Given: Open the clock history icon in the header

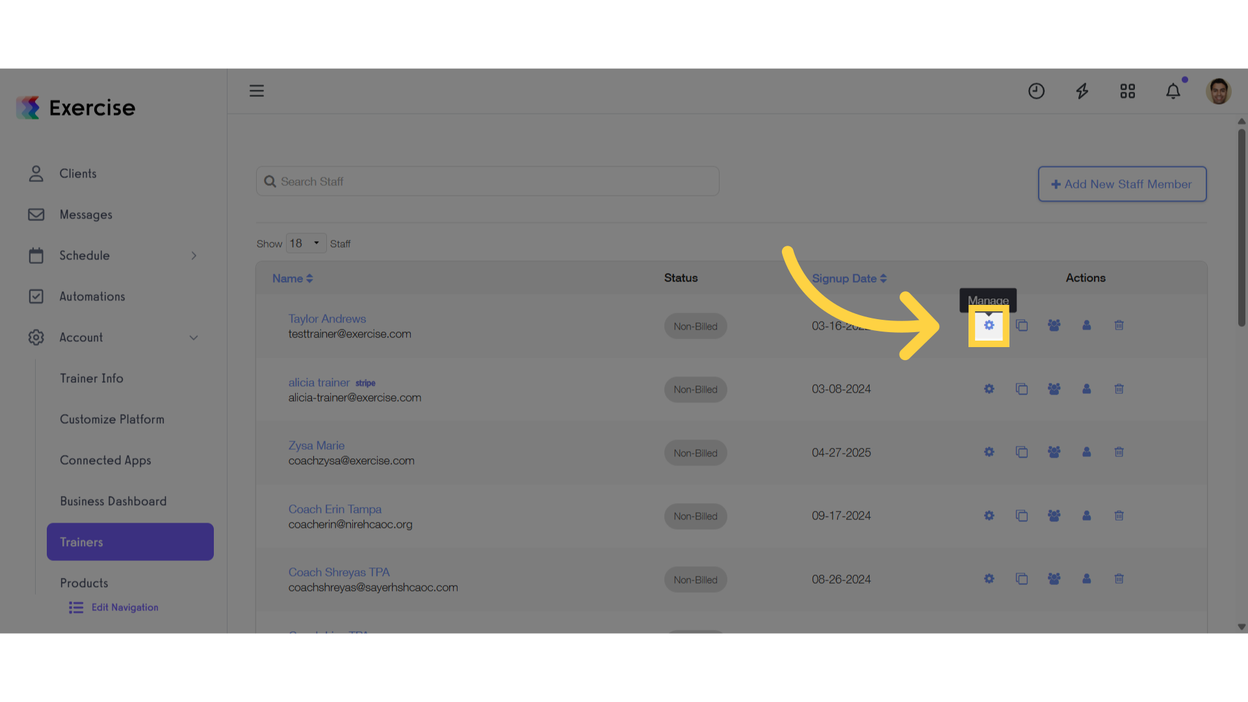Looking at the screenshot, I should click(1036, 91).
